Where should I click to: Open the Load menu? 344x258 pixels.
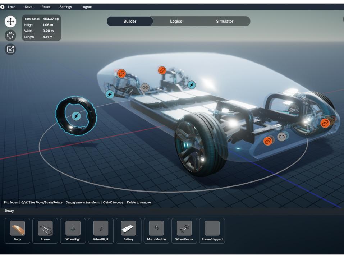tap(12, 7)
